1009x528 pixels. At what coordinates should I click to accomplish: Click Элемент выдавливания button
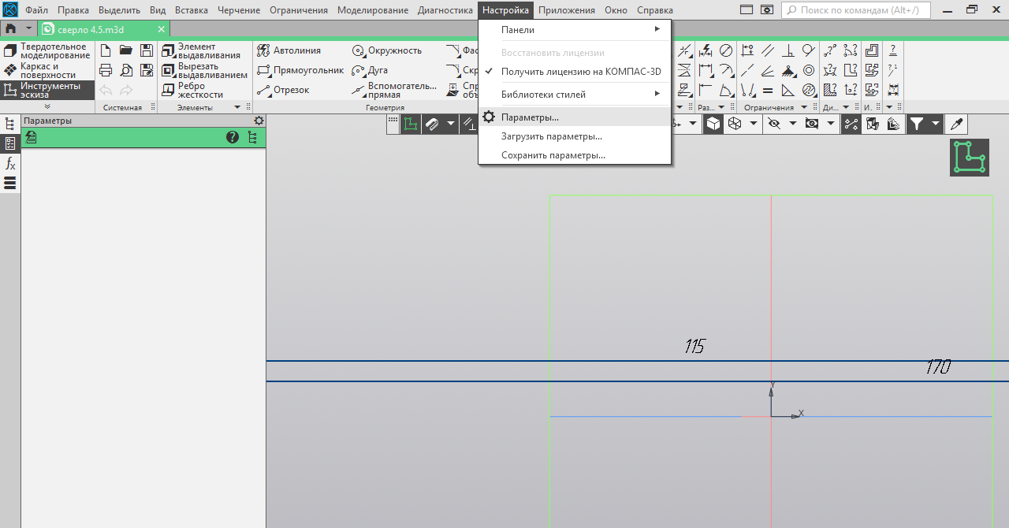click(x=201, y=51)
